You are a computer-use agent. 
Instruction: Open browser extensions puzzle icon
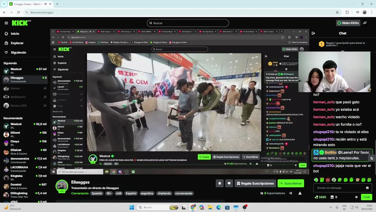[347, 12]
